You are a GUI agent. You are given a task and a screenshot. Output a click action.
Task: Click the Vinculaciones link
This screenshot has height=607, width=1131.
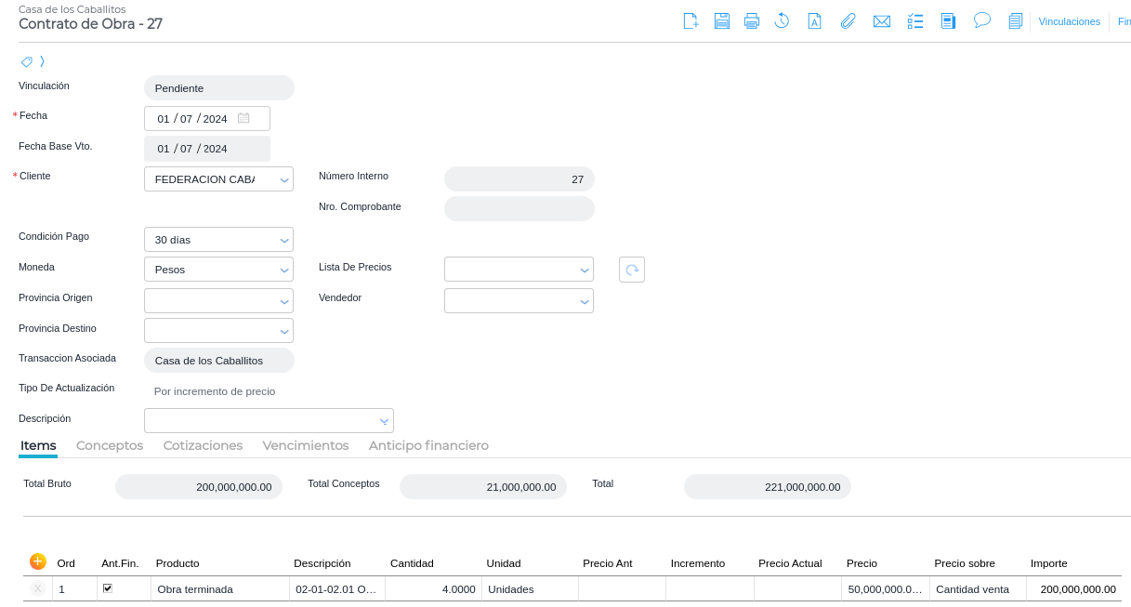[x=1069, y=21]
